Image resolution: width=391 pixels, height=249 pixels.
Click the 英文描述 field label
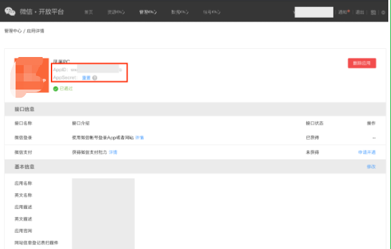coord(23,219)
